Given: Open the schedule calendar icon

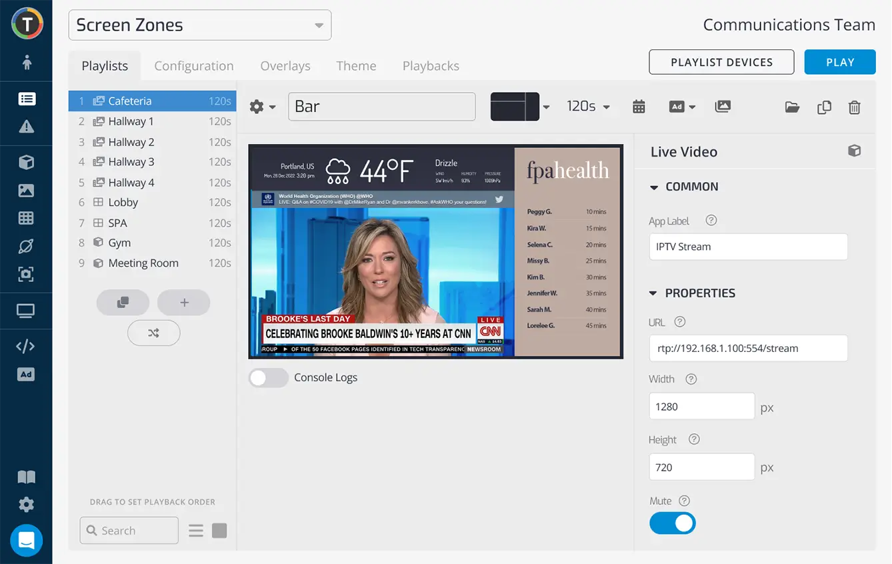Looking at the screenshot, I should (639, 107).
